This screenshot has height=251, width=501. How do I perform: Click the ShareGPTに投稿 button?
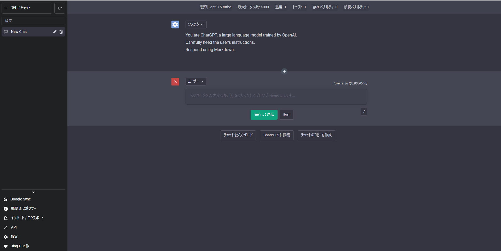tap(277, 135)
